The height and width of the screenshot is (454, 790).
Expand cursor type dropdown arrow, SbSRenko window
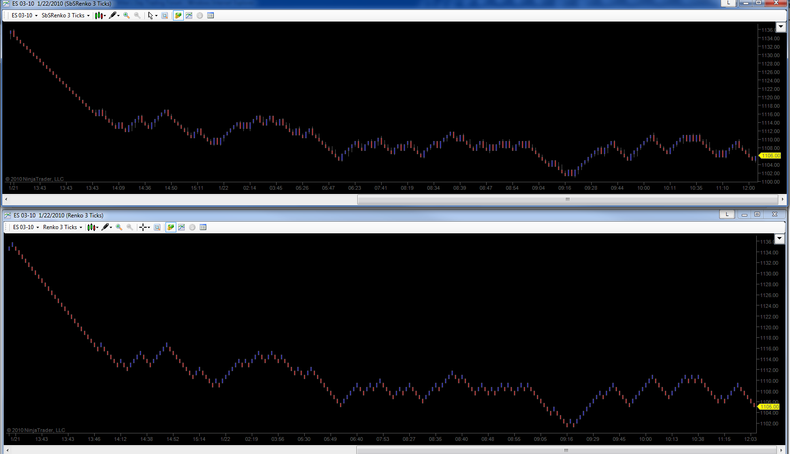(x=157, y=15)
